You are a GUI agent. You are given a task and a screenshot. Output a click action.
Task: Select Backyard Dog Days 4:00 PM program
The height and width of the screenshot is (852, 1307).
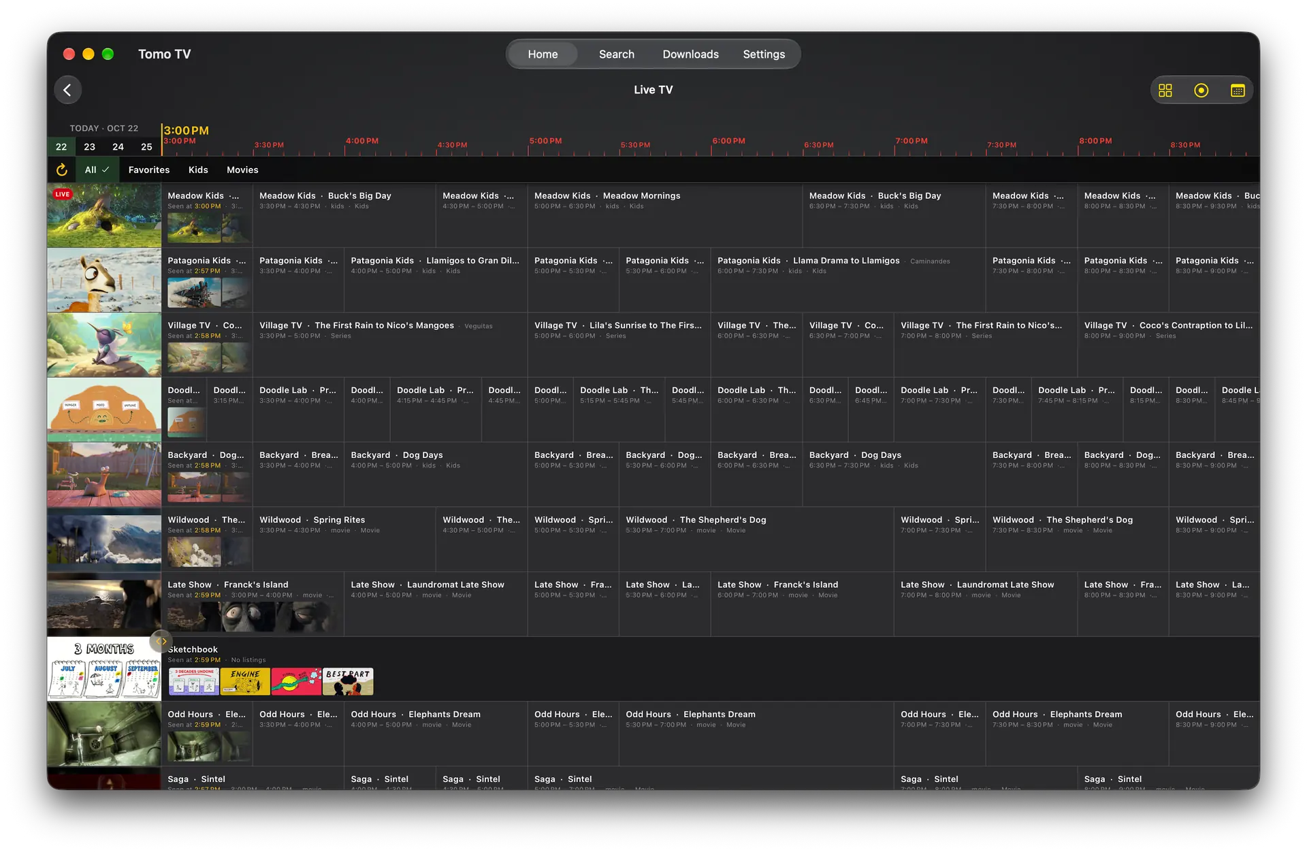(x=436, y=474)
